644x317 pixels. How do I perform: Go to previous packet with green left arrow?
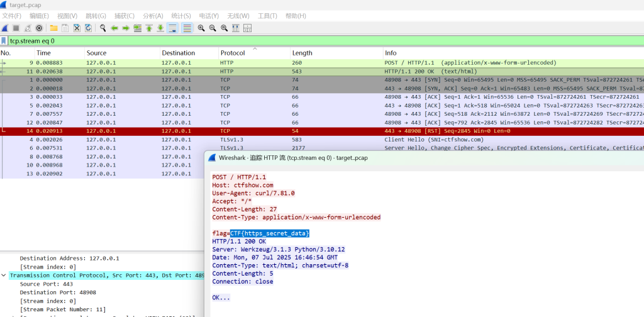click(114, 28)
